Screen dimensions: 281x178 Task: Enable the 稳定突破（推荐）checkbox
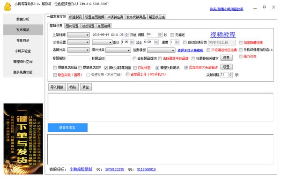(x=55, y=75)
